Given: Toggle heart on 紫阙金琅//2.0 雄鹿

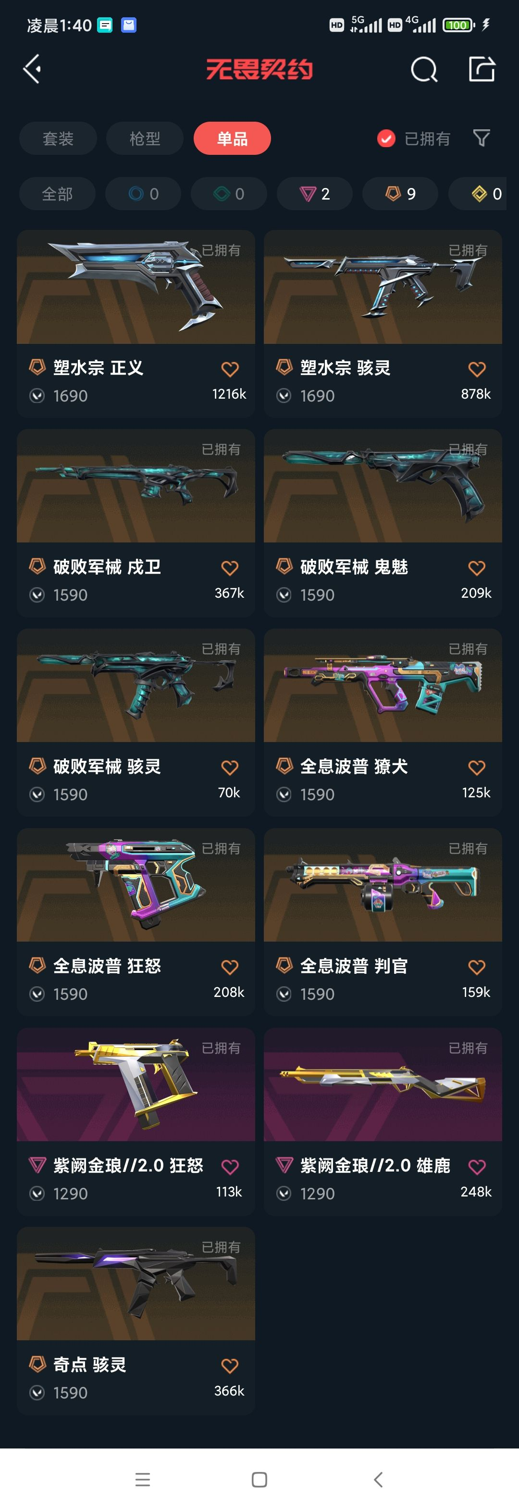Looking at the screenshot, I should point(477,1167).
